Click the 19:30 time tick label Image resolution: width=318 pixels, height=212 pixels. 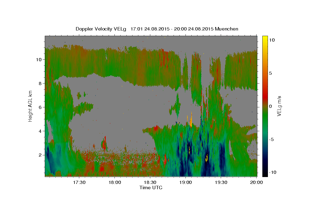(x=221, y=182)
